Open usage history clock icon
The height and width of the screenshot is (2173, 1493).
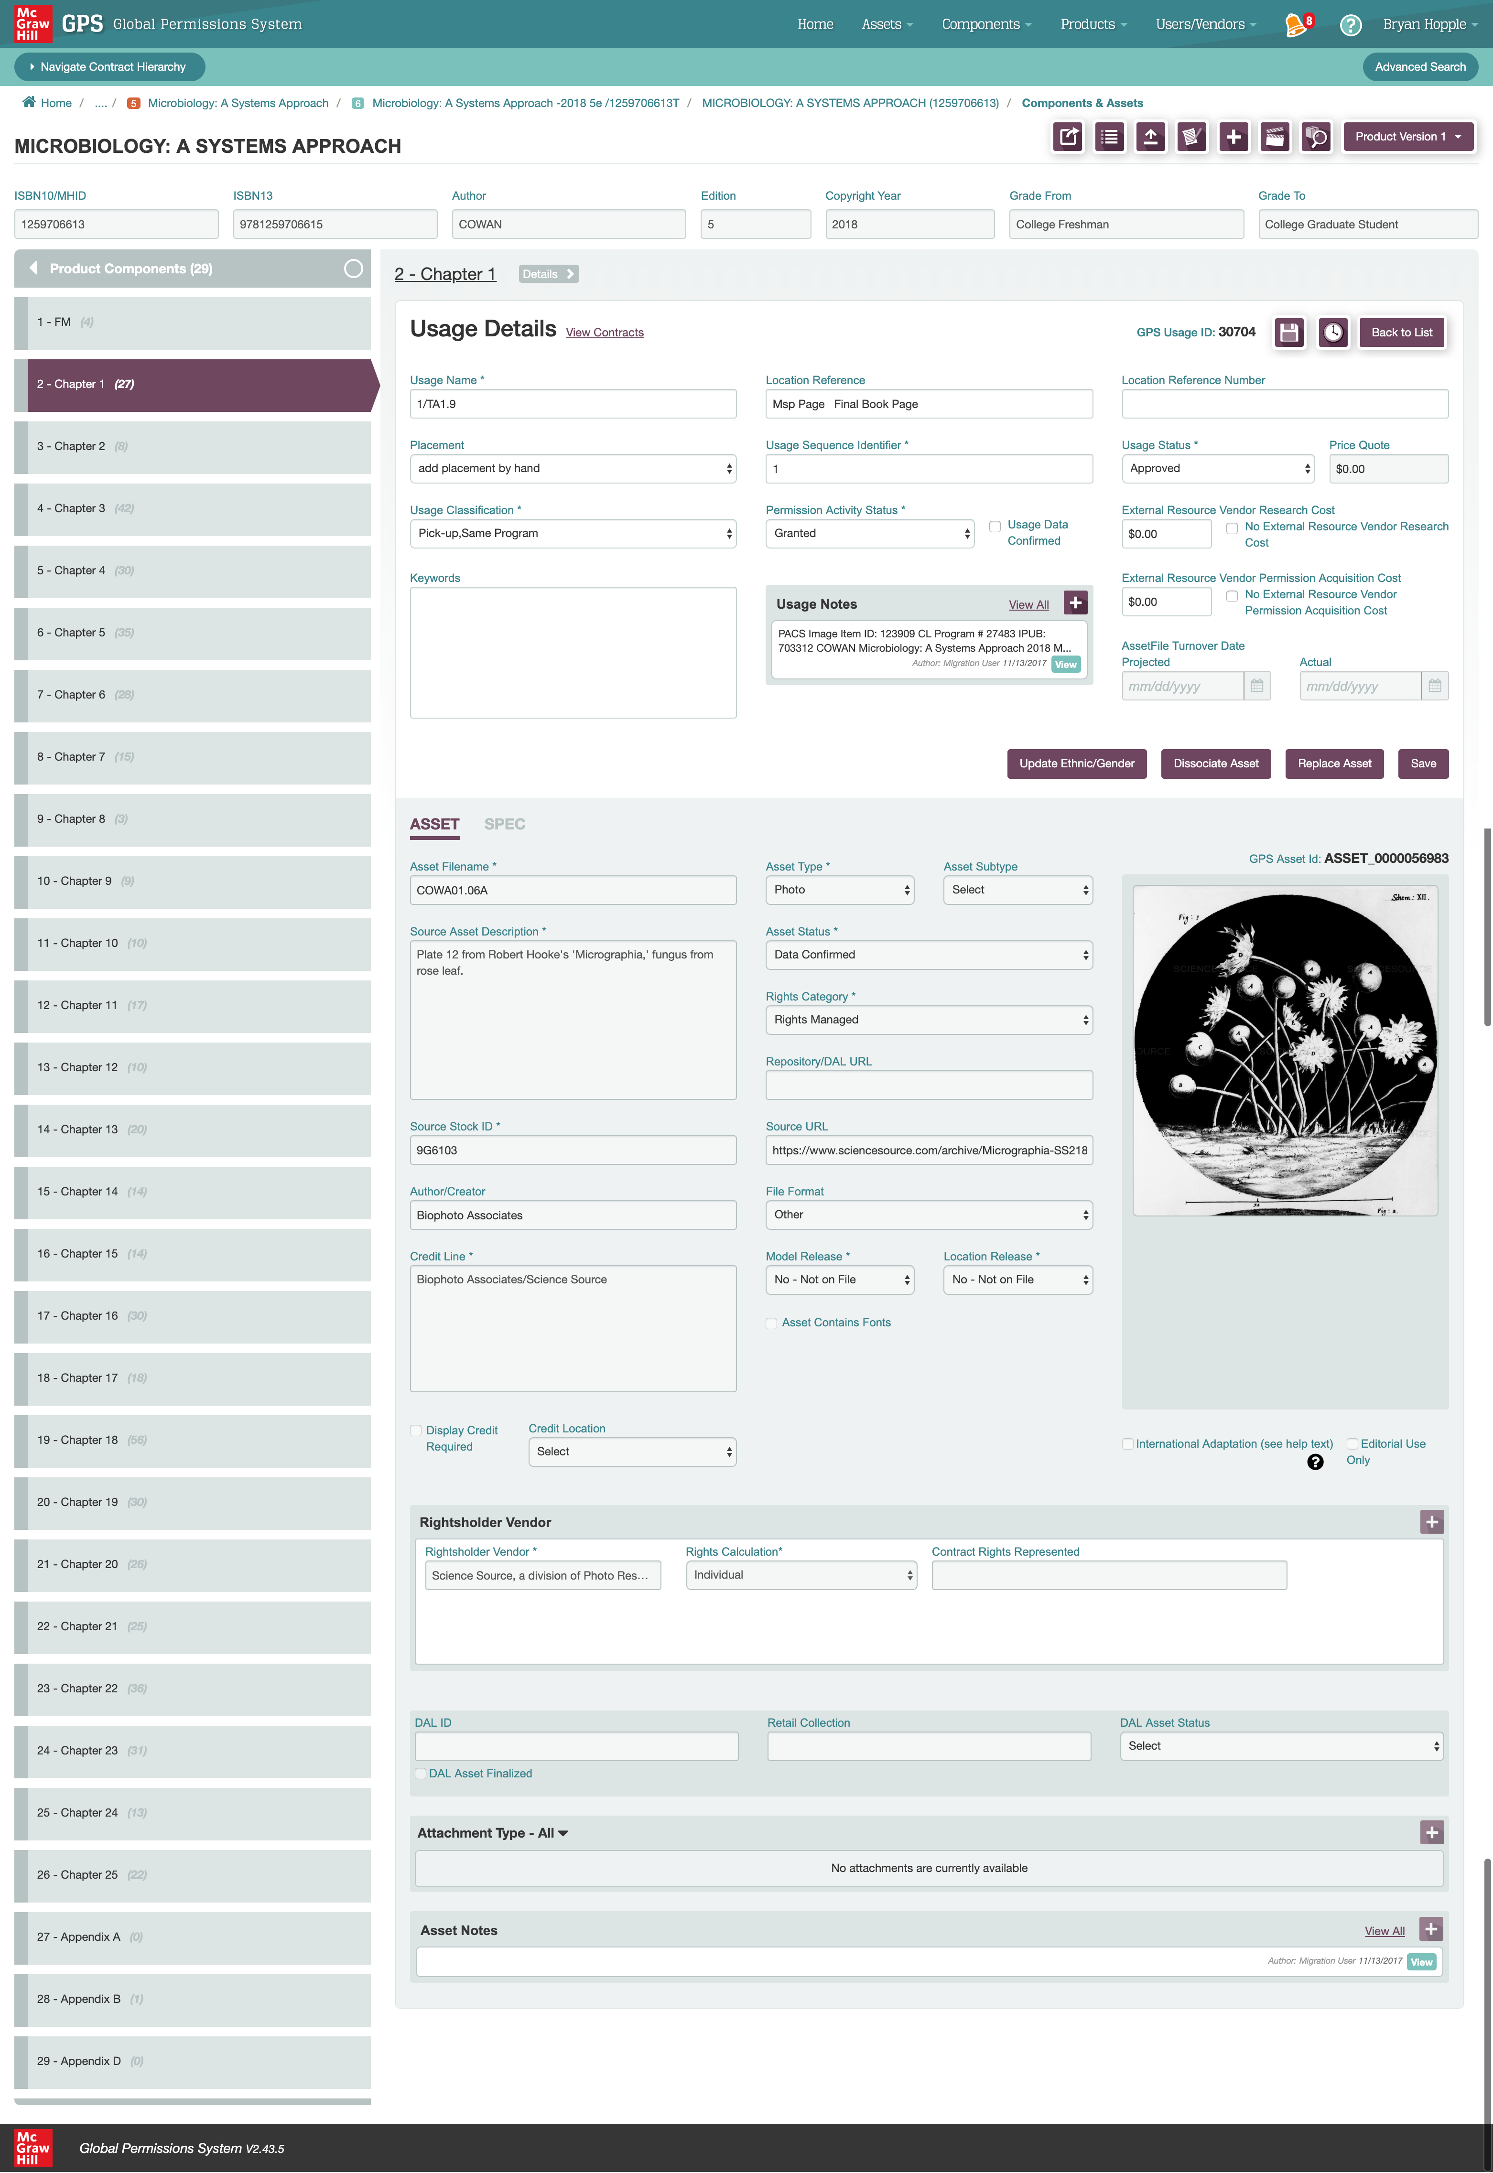click(x=1332, y=332)
